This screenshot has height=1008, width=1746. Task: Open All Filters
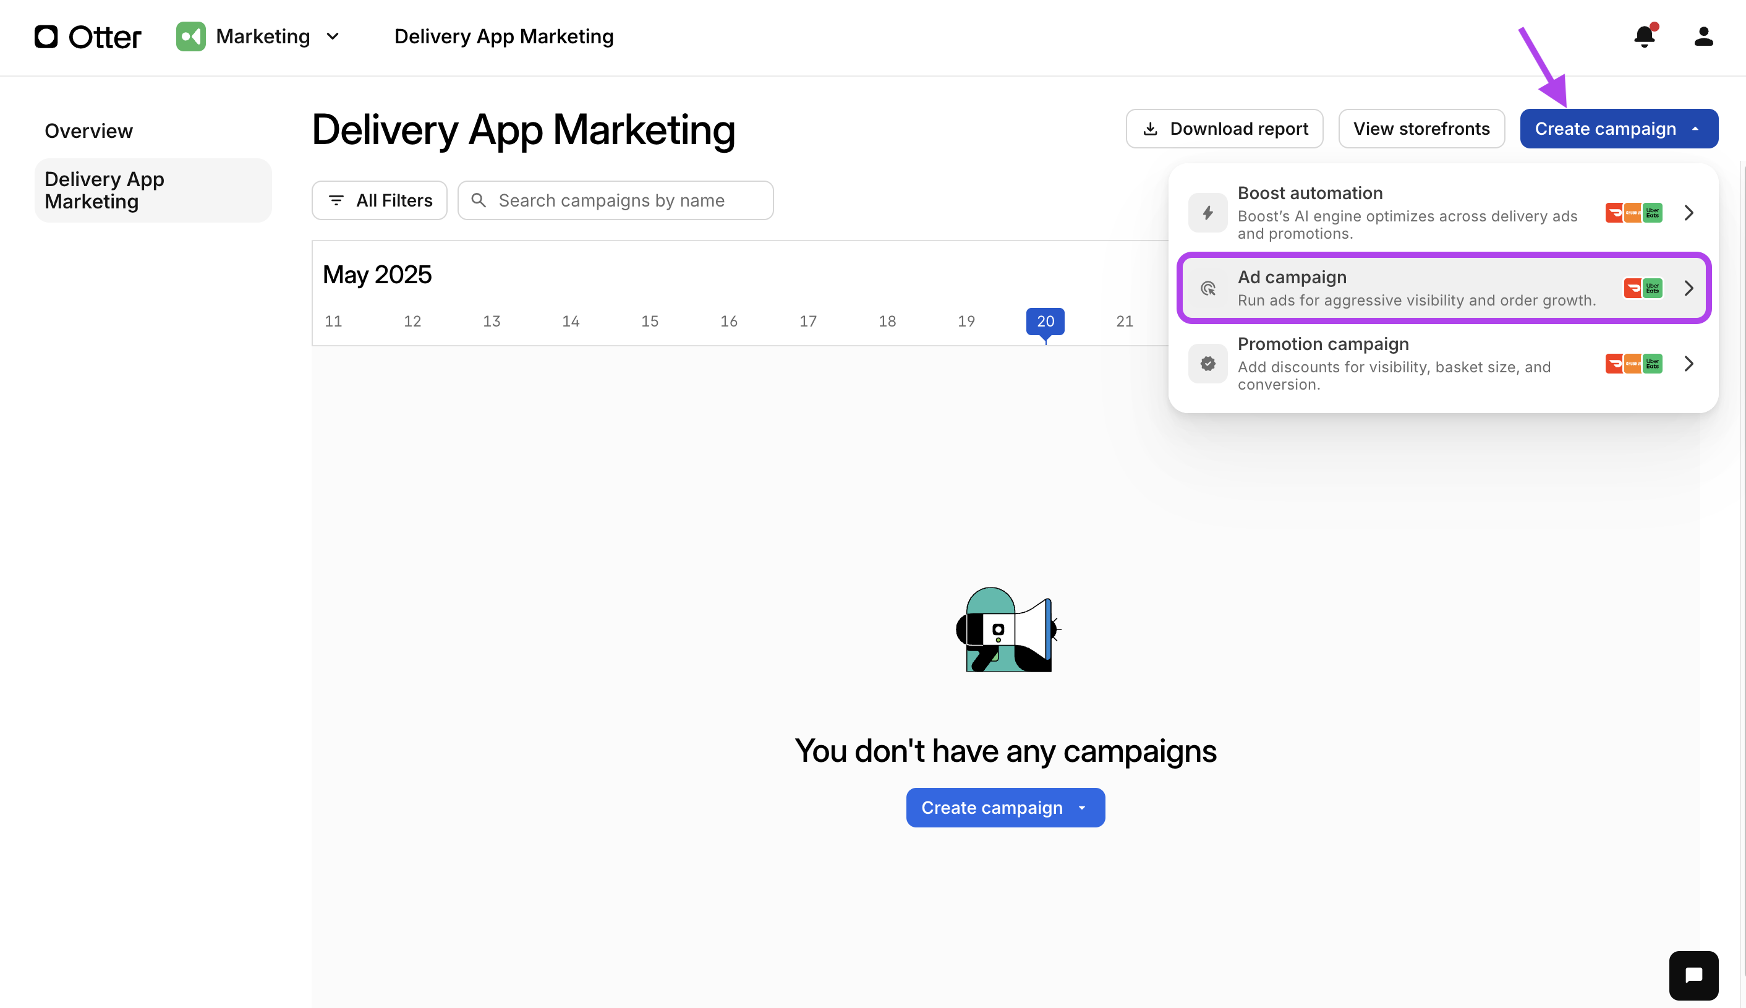click(x=379, y=201)
